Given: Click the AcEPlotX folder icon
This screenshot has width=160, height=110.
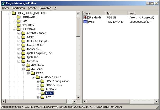Looking at the screenshot, I should [43, 89].
